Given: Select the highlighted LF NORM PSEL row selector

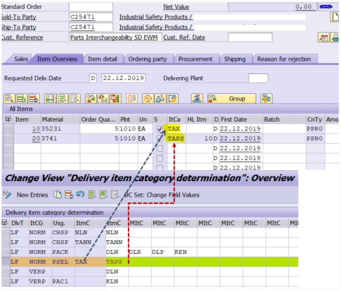Looking at the screenshot, I should (x=5, y=262).
